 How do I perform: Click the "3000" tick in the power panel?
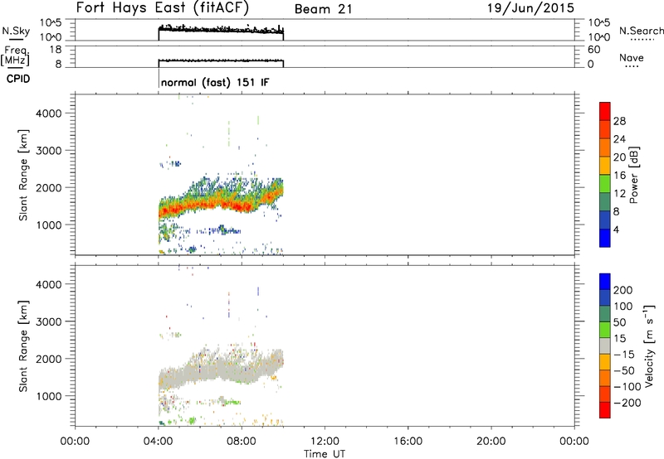[48, 151]
